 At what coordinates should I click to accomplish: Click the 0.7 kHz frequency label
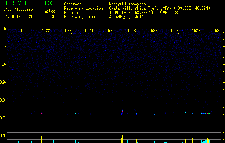click(x=3, y=118)
